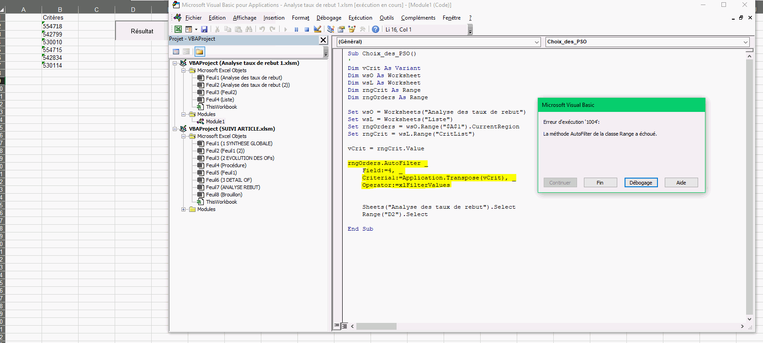
Task: Click the Débogage button in error dialog
Action: coord(641,183)
